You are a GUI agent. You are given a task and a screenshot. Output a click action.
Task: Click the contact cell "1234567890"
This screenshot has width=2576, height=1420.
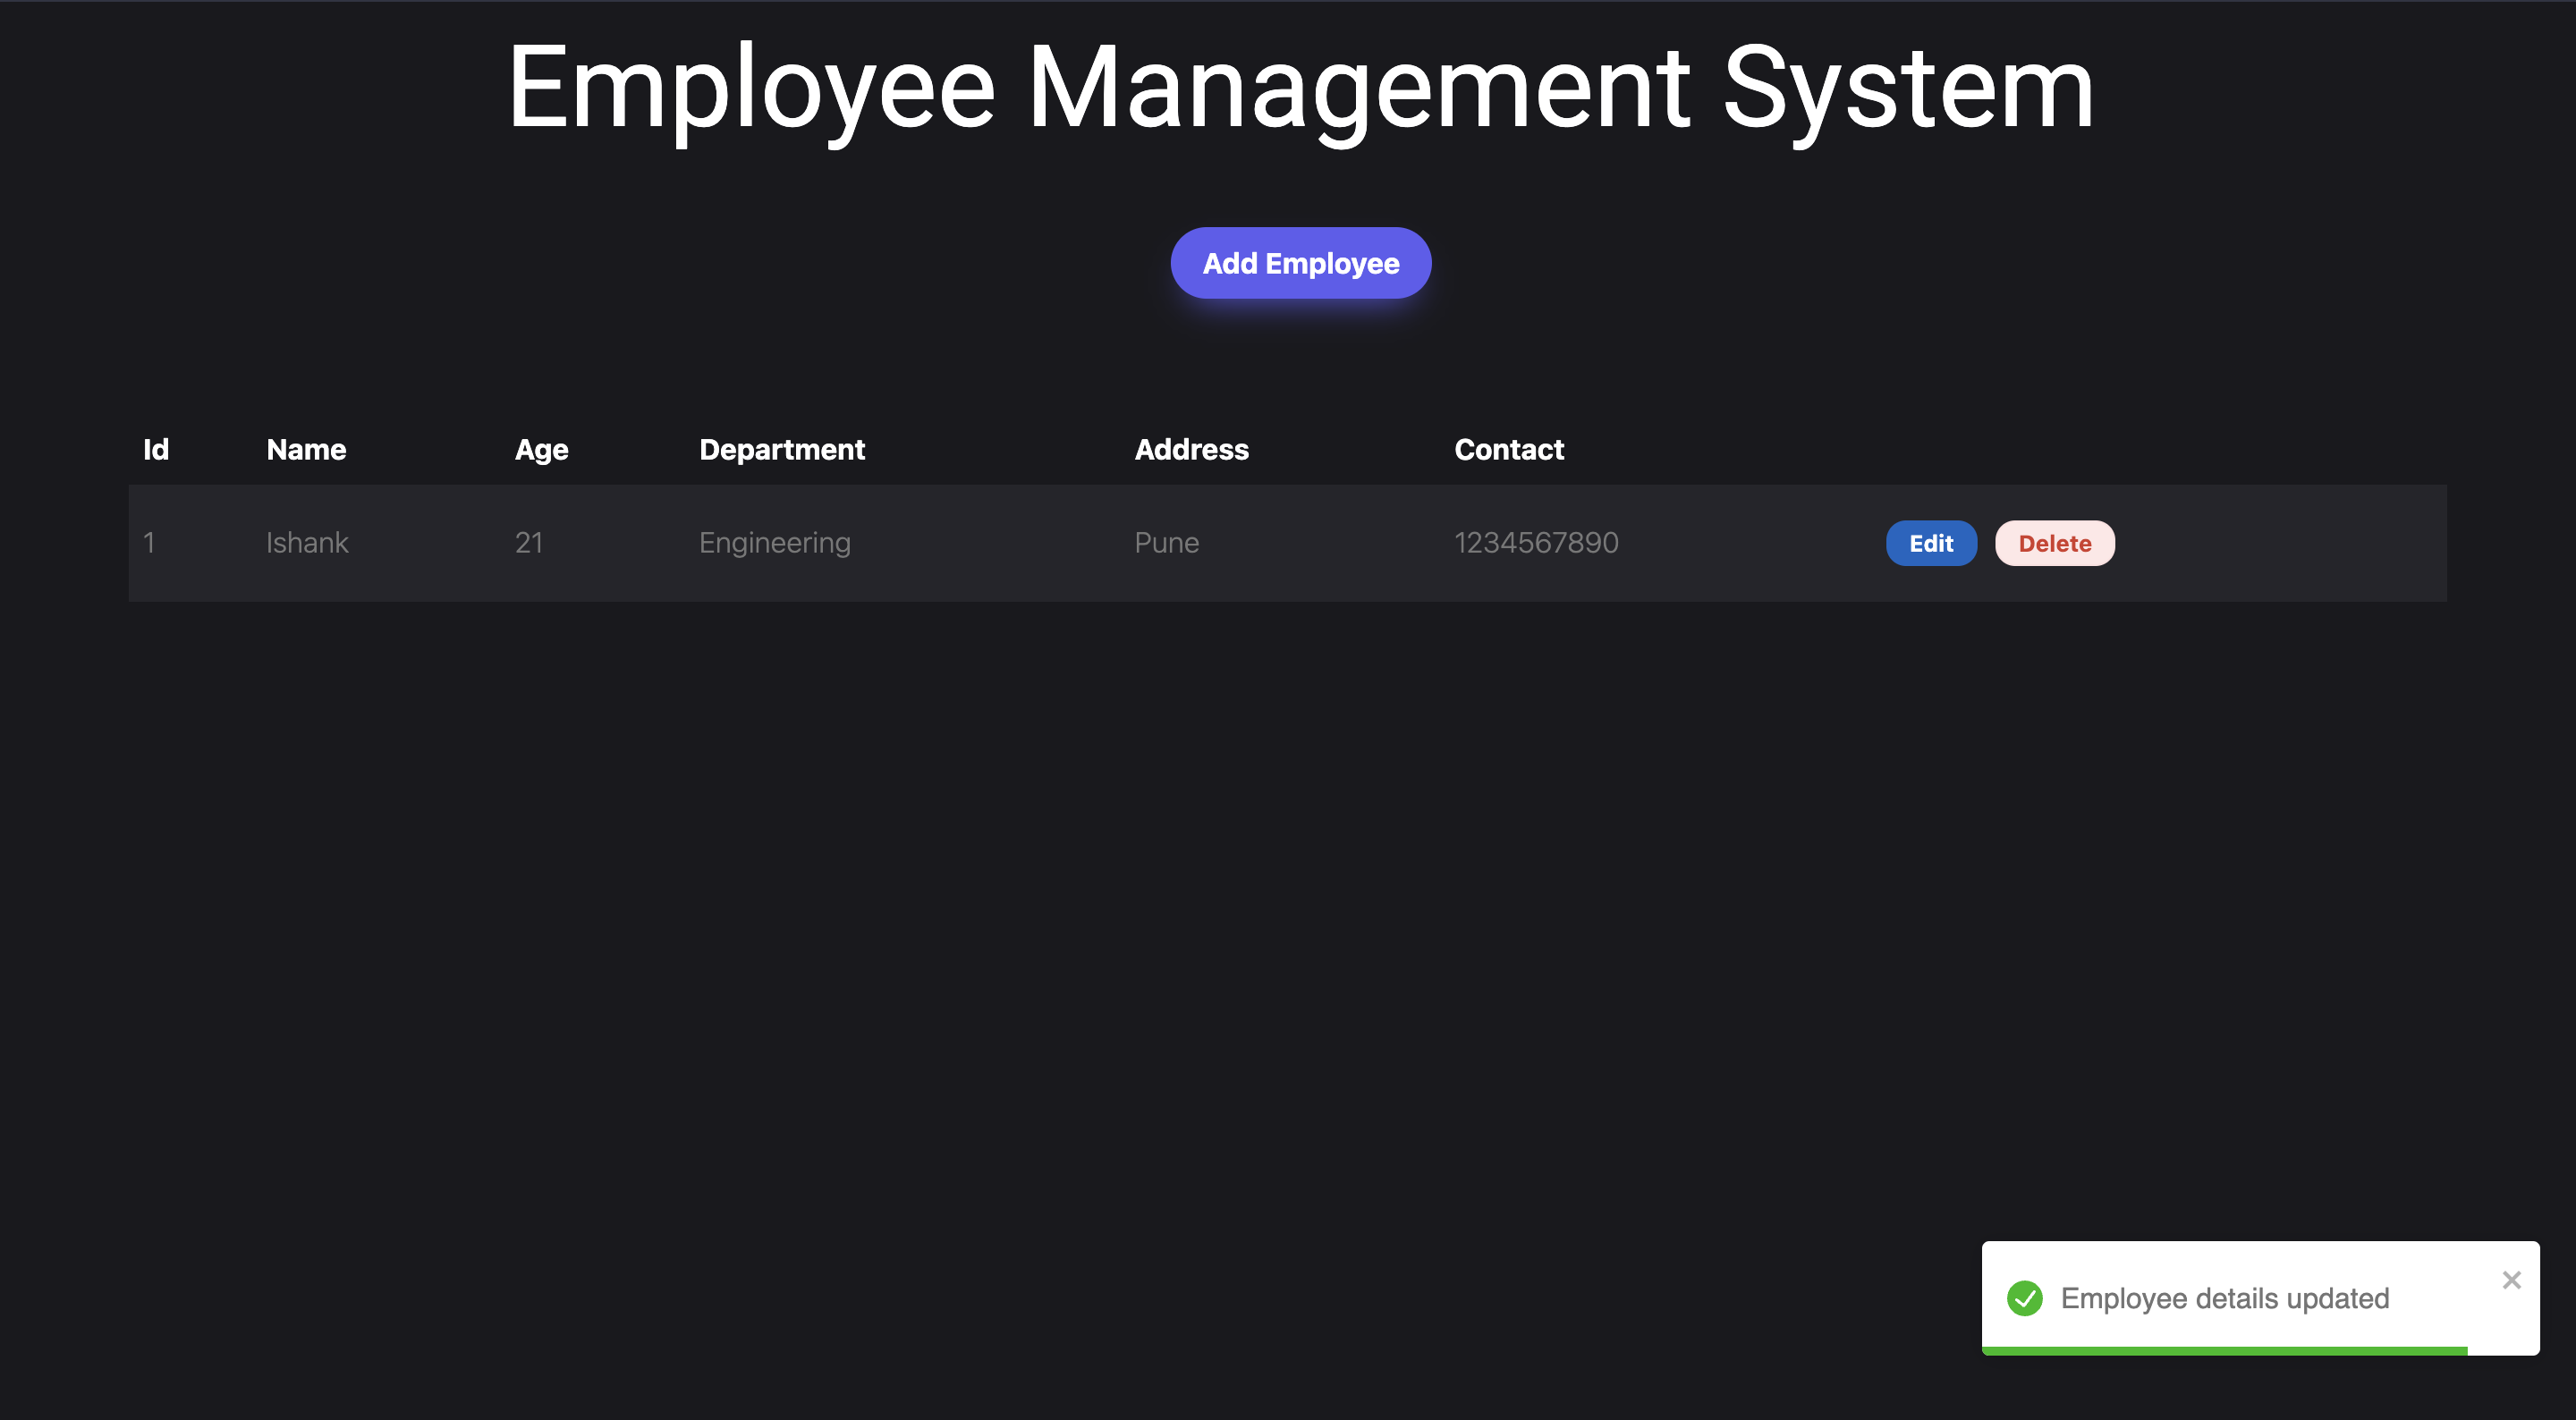tap(1535, 543)
